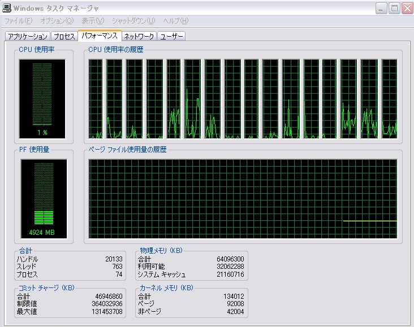This screenshot has height=327, width=414.
Task: Open the ヘルプ(H) menu
Action: click(175, 20)
